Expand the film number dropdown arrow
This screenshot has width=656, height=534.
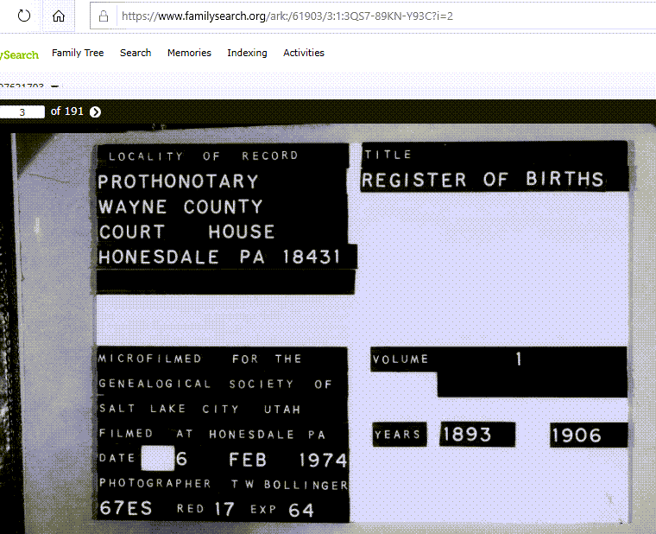tap(55, 87)
